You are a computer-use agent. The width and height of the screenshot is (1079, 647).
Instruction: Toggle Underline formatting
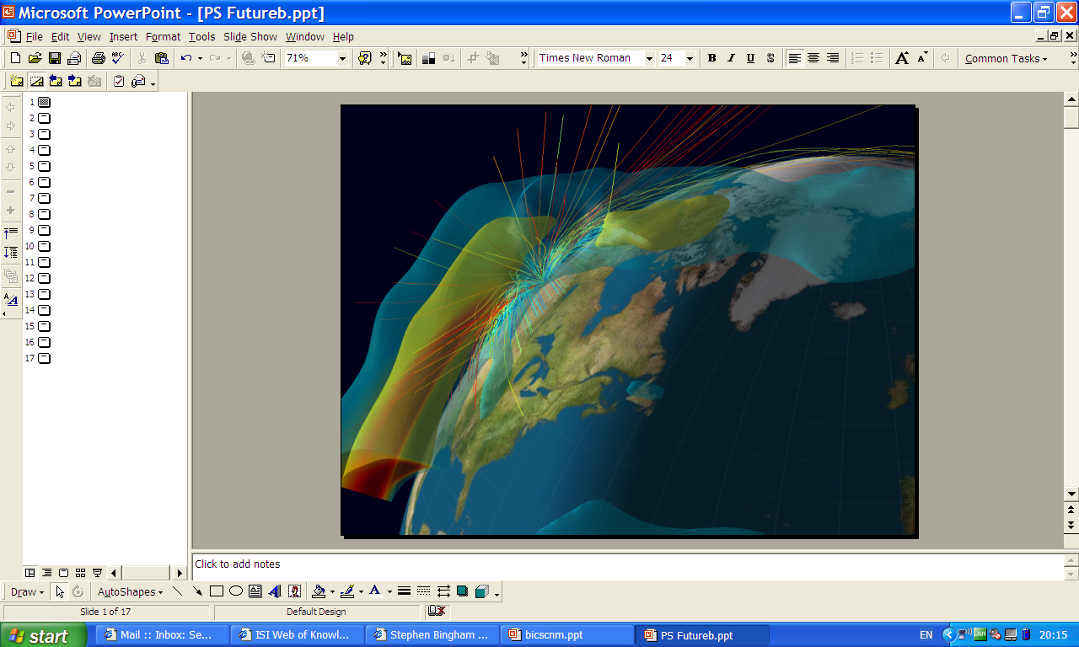(750, 58)
